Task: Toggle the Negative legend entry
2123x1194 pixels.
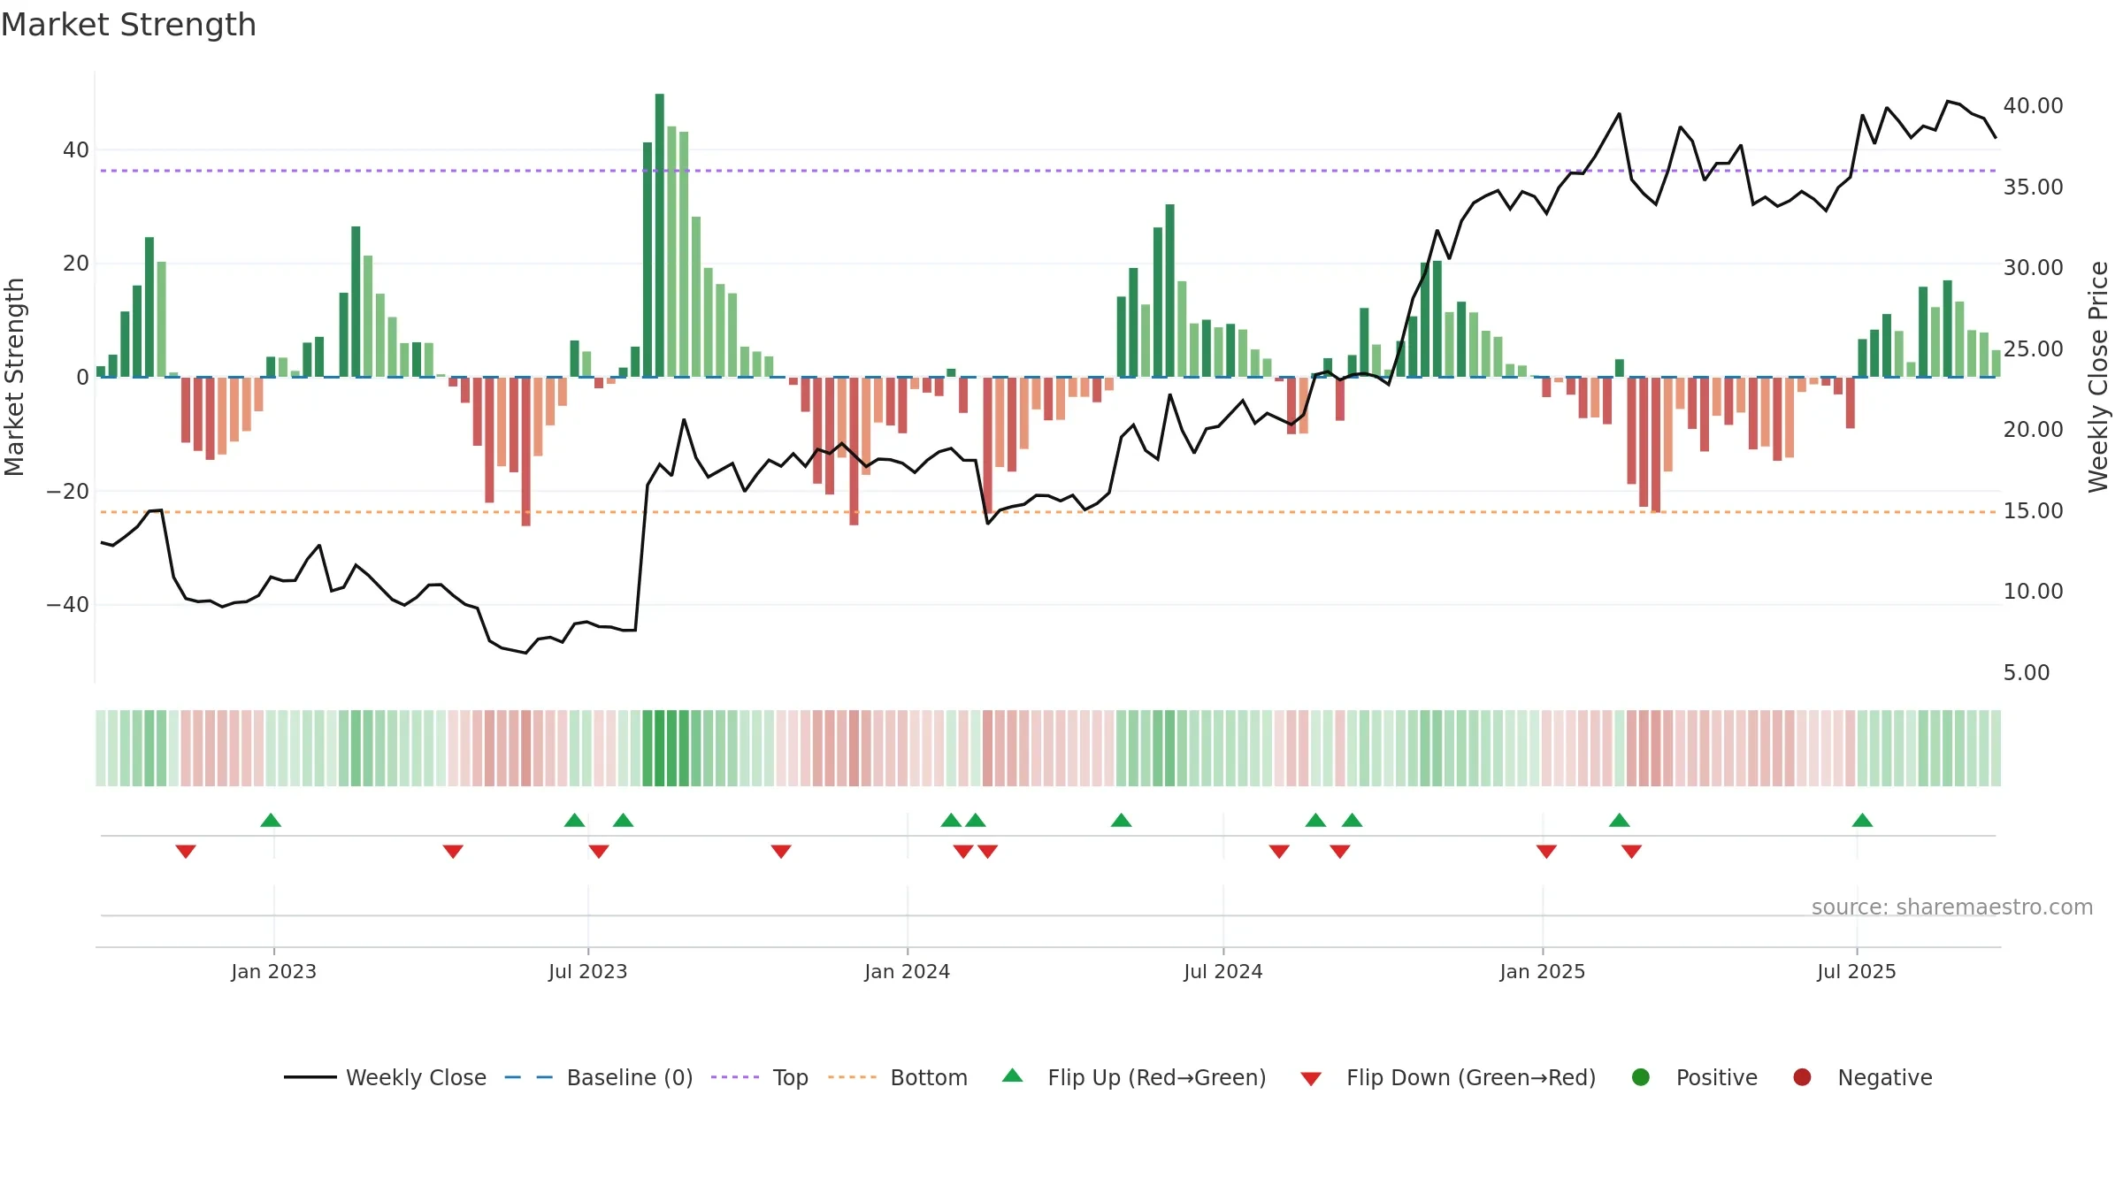Action: pos(1862,1077)
